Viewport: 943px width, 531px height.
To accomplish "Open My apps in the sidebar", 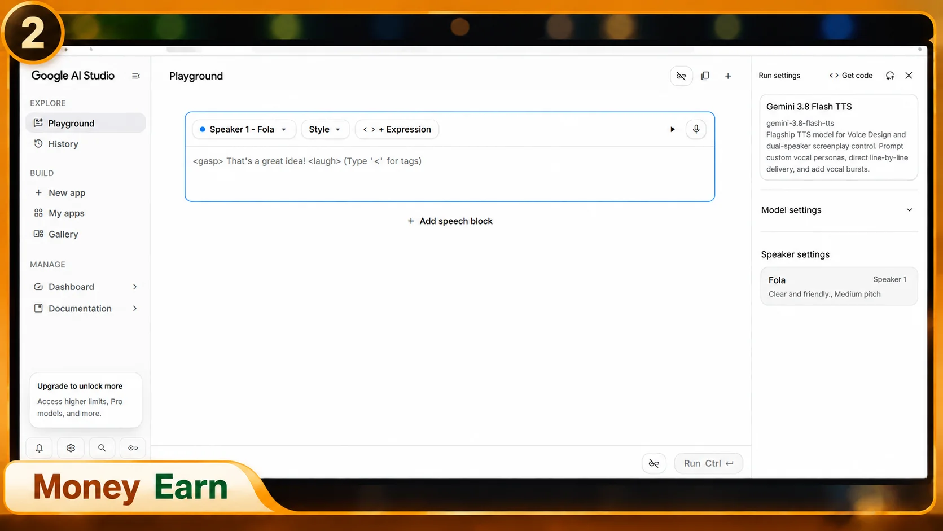I will tap(85, 213).
